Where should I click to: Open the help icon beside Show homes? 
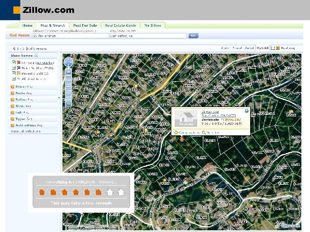tap(36, 55)
